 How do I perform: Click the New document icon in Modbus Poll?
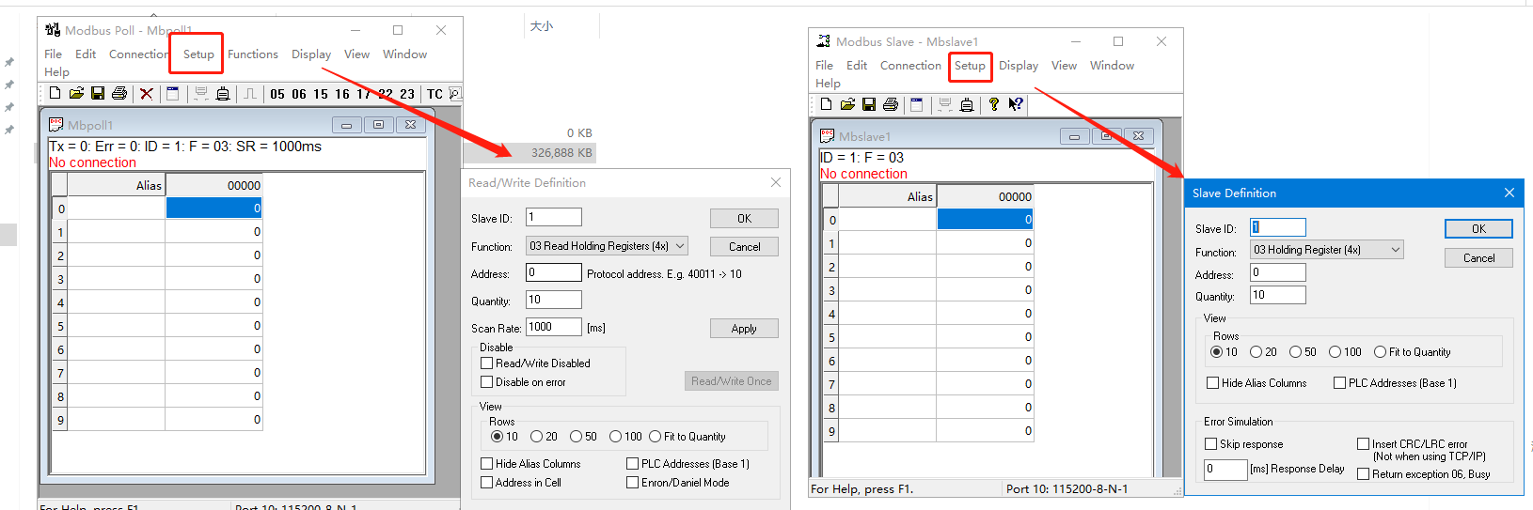(x=55, y=94)
